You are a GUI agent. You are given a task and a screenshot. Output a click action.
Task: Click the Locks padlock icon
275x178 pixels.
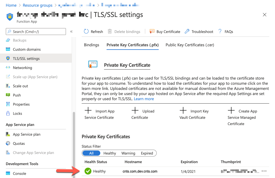coord(8,113)
